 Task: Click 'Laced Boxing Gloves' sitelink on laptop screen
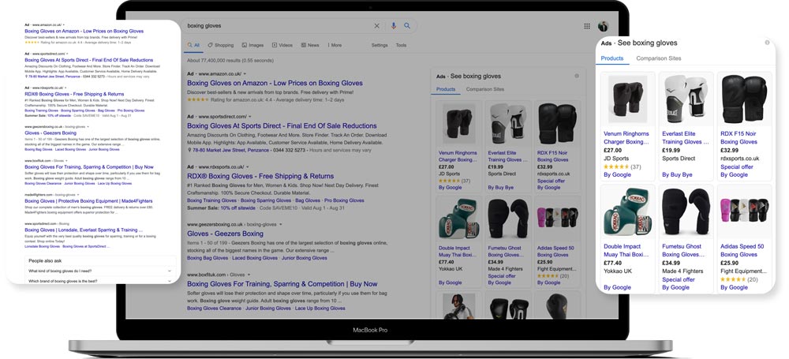point(255,258)
